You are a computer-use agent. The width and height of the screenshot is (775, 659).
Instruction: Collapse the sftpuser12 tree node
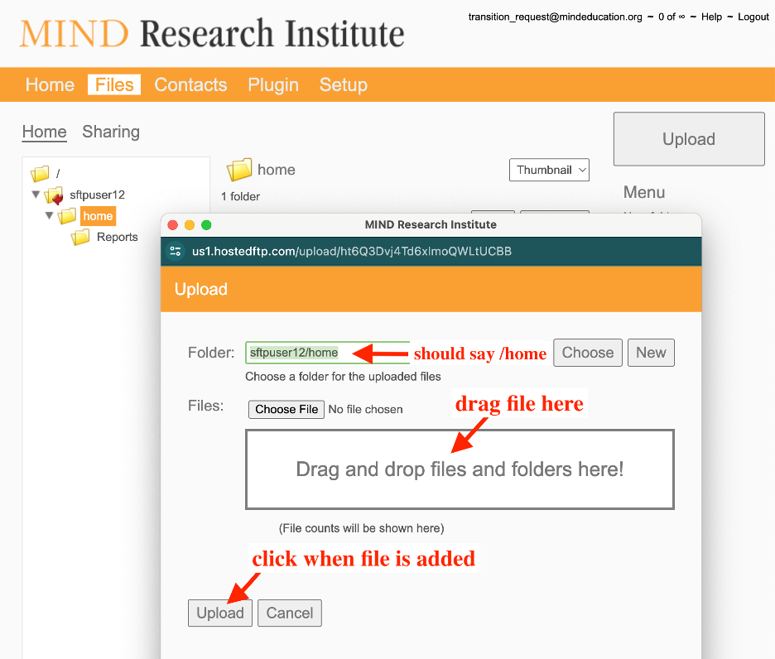36,195
